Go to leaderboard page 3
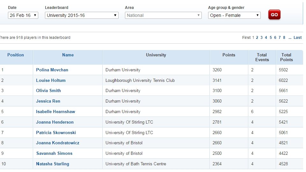 pos(261,38)
